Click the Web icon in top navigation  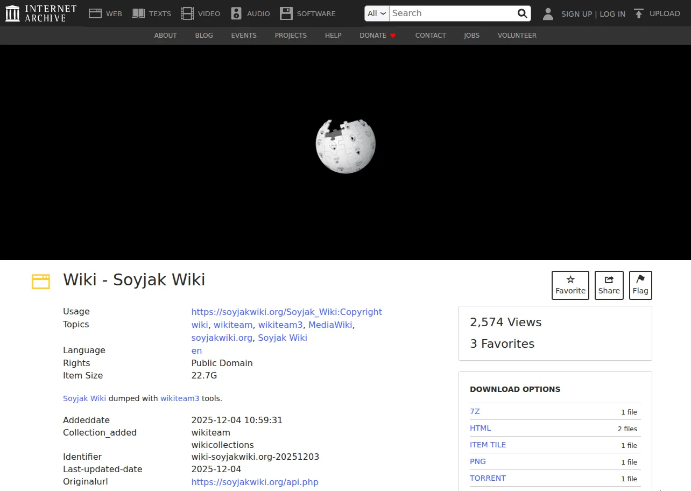95,13
